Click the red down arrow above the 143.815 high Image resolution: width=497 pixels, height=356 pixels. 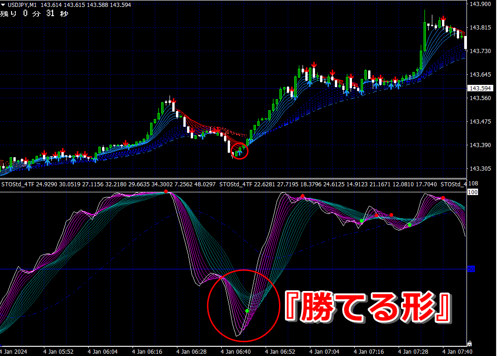pos(443,18)
